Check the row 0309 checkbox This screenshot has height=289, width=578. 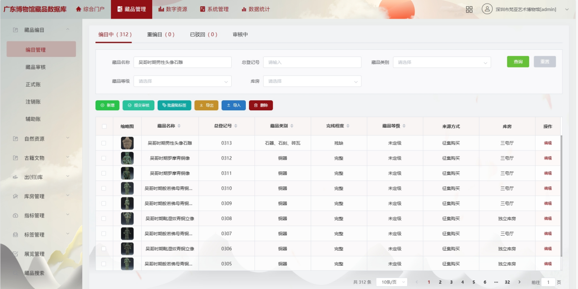(x=104, y=203)
